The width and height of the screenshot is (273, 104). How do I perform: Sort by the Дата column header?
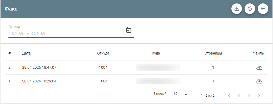point(26,53)
